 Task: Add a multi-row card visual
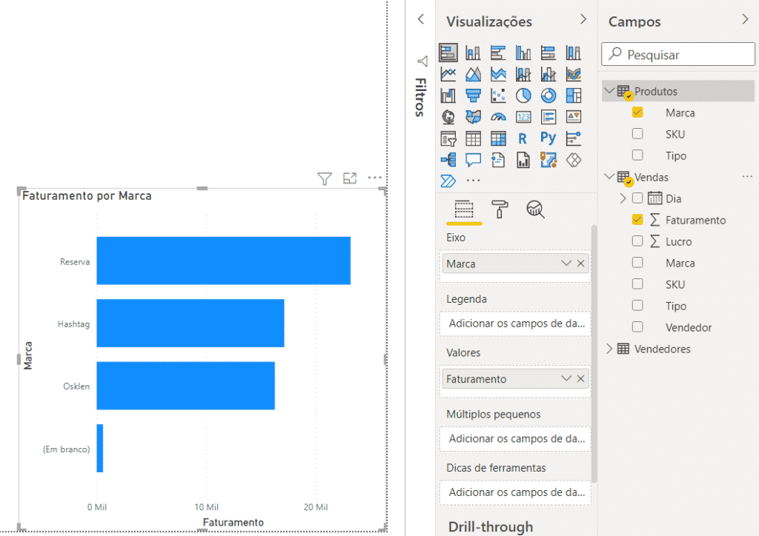point(548,117)
